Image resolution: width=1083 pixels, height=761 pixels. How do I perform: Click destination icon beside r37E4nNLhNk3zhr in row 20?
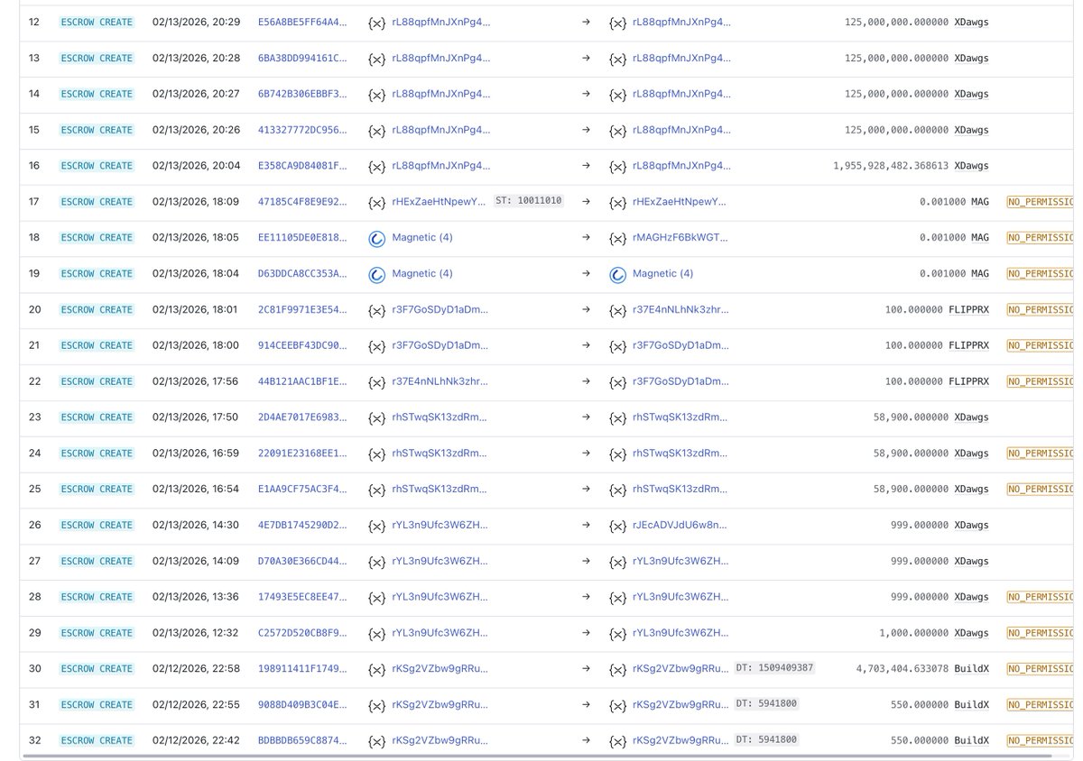click(x=618, y=310)
